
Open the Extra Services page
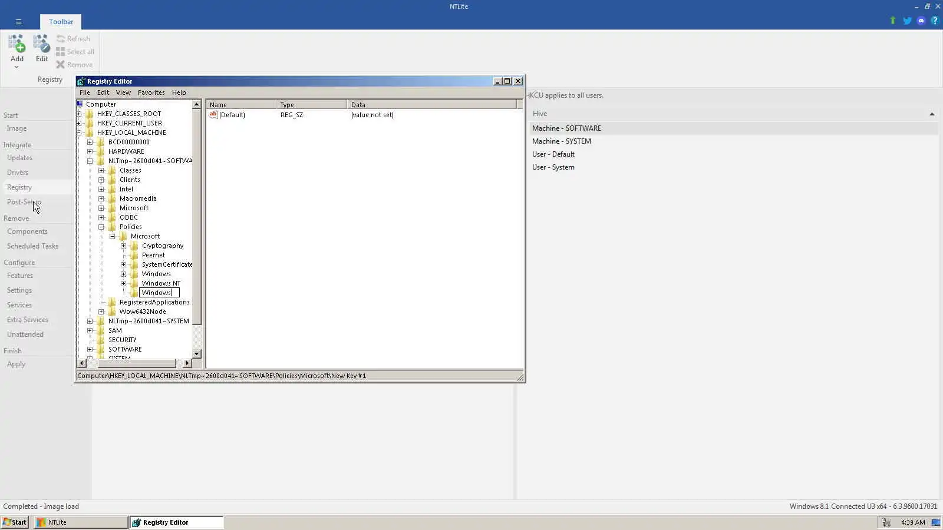(28, 320)
